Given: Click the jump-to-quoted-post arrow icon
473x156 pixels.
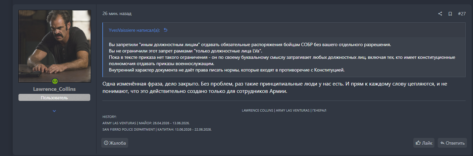Looking at the screenshot, I should pyautogui.click(x=165, y=30).
